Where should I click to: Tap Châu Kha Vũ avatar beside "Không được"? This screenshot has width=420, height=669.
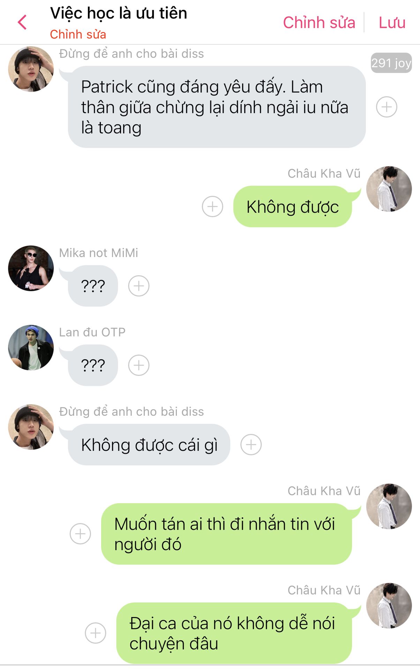click(389, 189)
